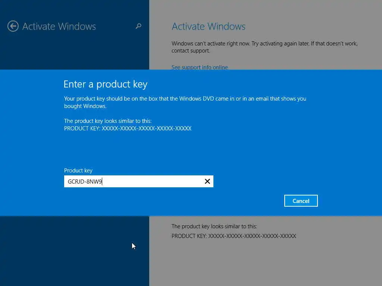Click inside the Product key text field
Screen dimensions: 382x286
click(x=139, y=181)
